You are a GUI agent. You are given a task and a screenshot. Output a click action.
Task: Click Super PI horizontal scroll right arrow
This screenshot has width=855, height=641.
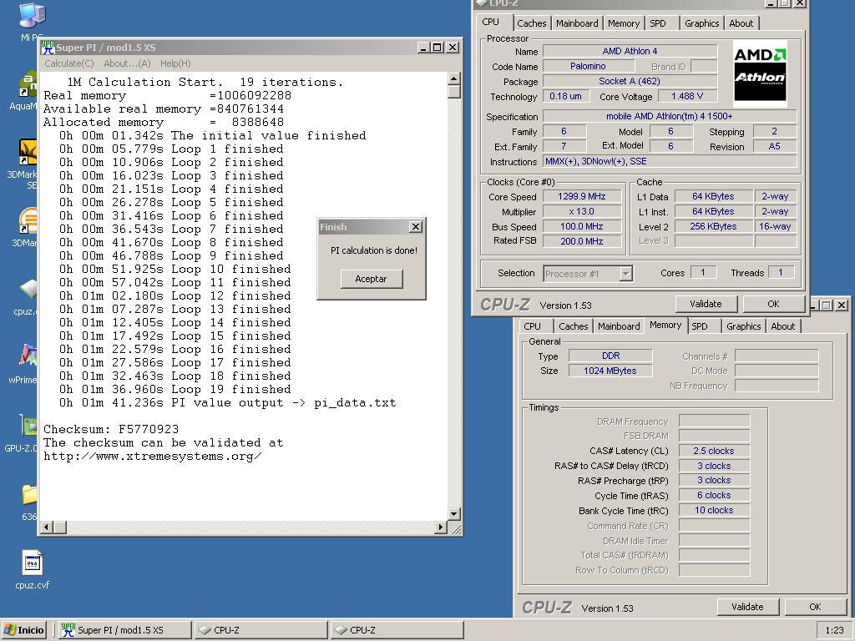441,527
